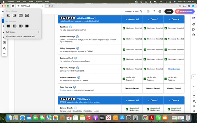This screenshot has width=197, height=123.
Task: Open Google Chrome from the Dock
Action: click(x=145, y=118)
